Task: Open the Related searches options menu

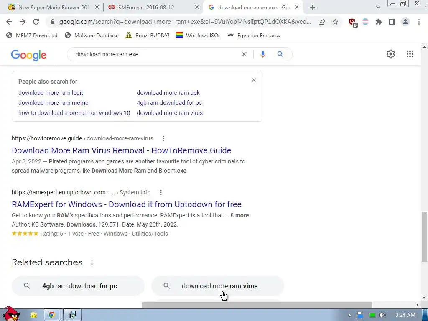Action: (x=92, y=262)
